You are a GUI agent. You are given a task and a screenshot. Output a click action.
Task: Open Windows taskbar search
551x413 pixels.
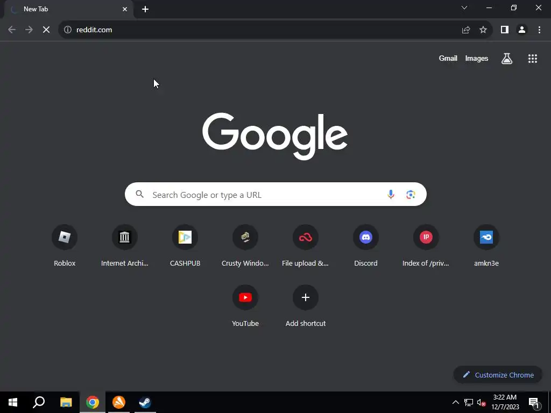click(x=39, y=402)
